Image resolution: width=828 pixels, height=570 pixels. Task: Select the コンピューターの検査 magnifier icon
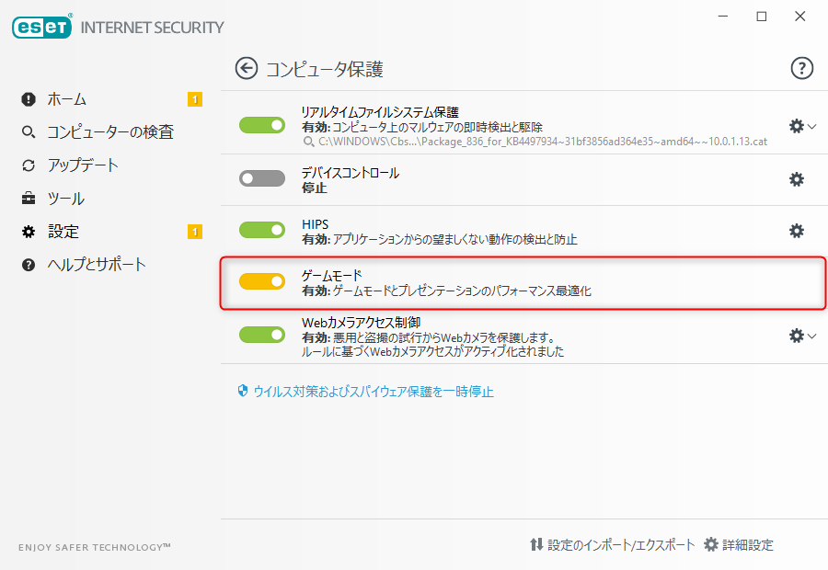27,131
